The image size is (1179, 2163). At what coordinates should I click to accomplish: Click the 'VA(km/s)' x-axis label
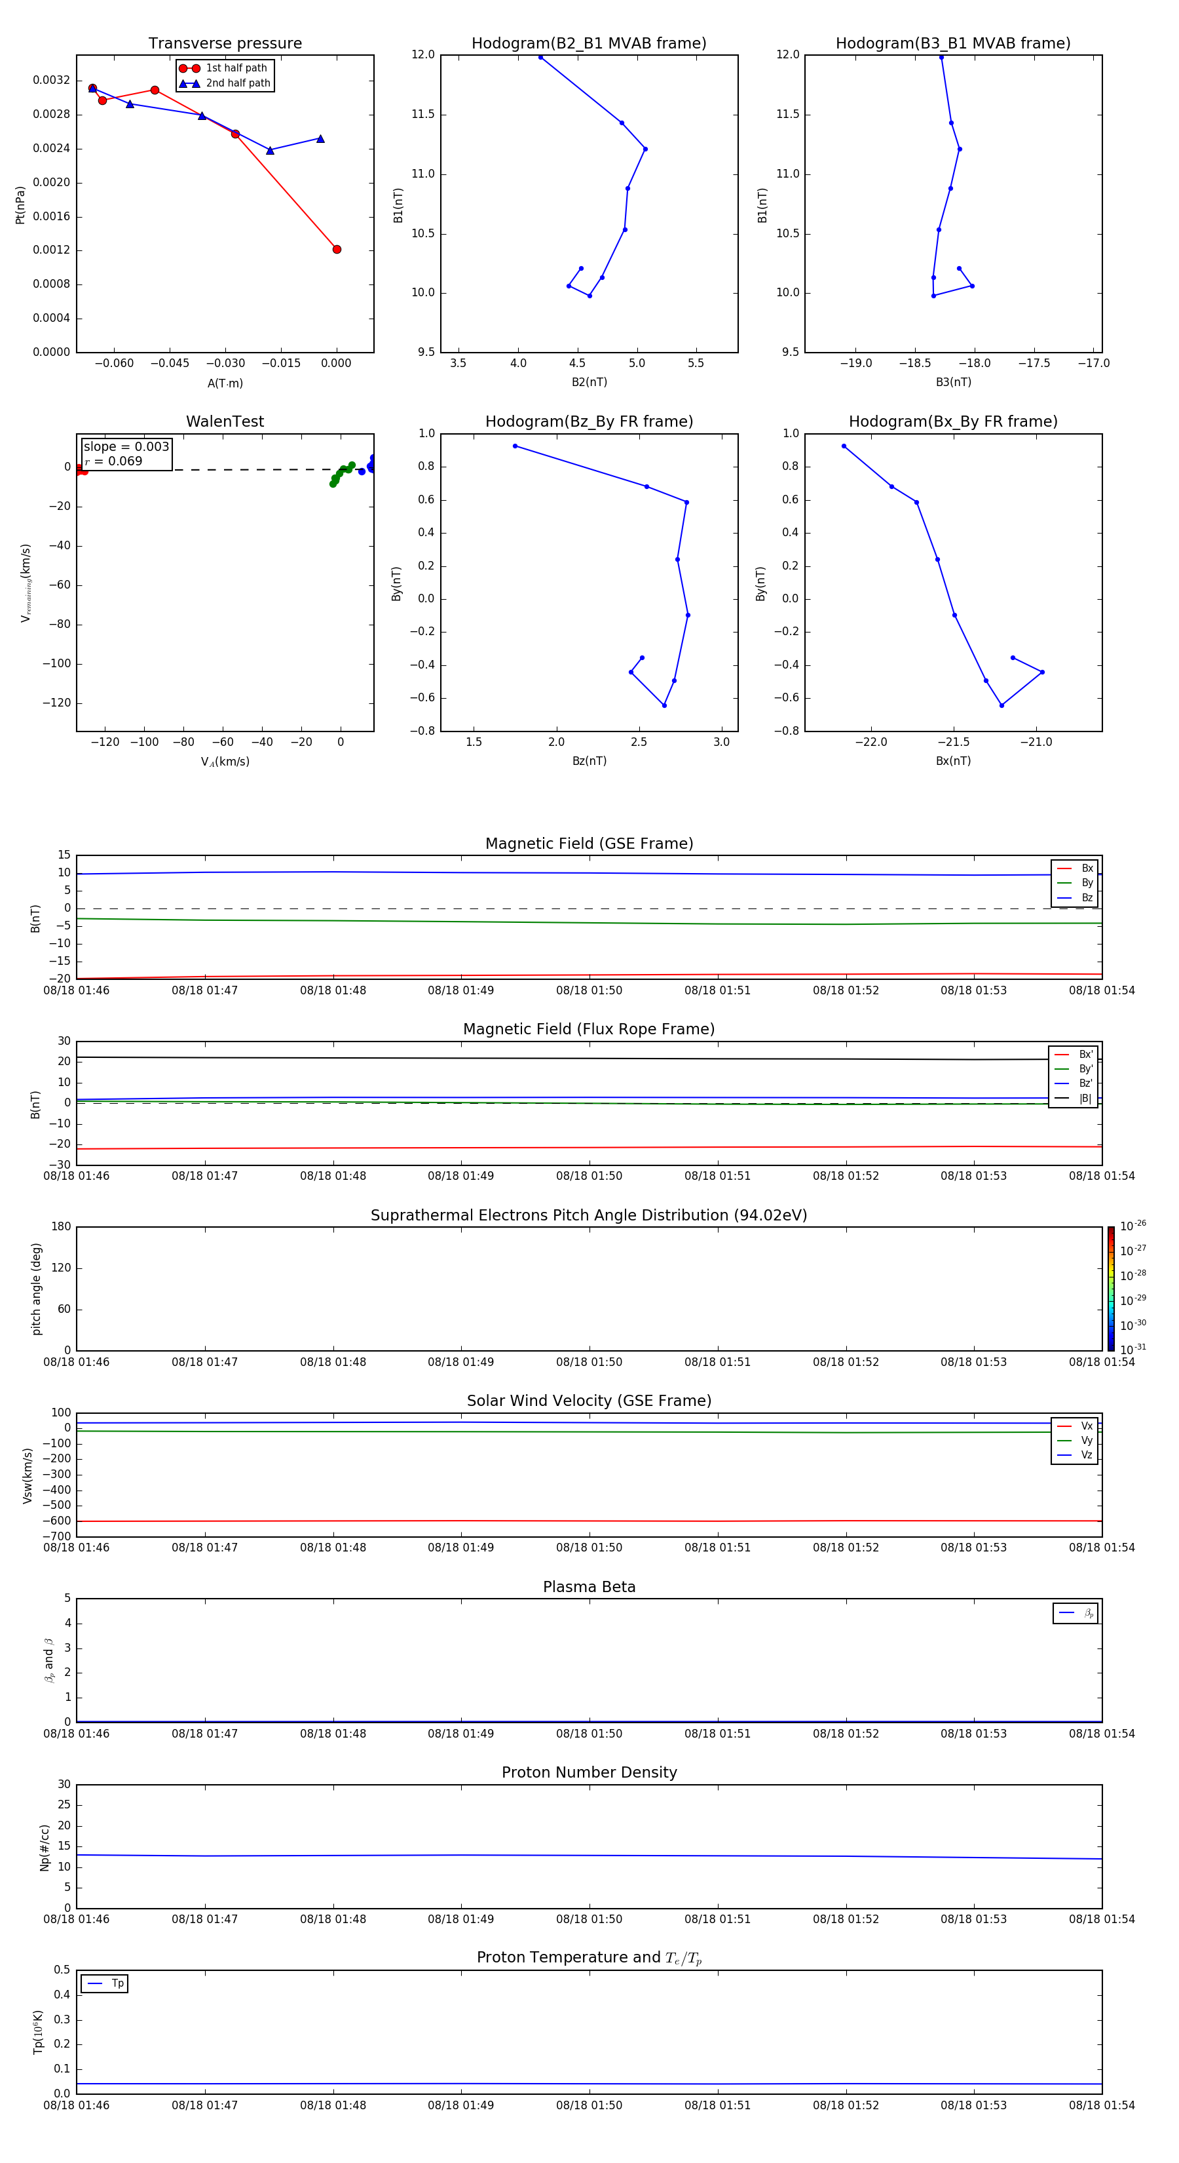[x=225, y=762]
